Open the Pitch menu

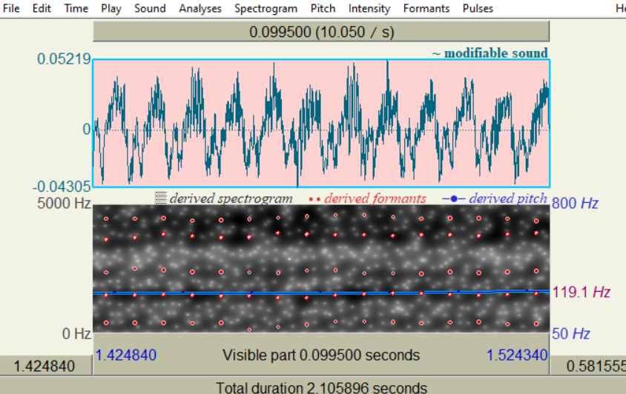323,8
